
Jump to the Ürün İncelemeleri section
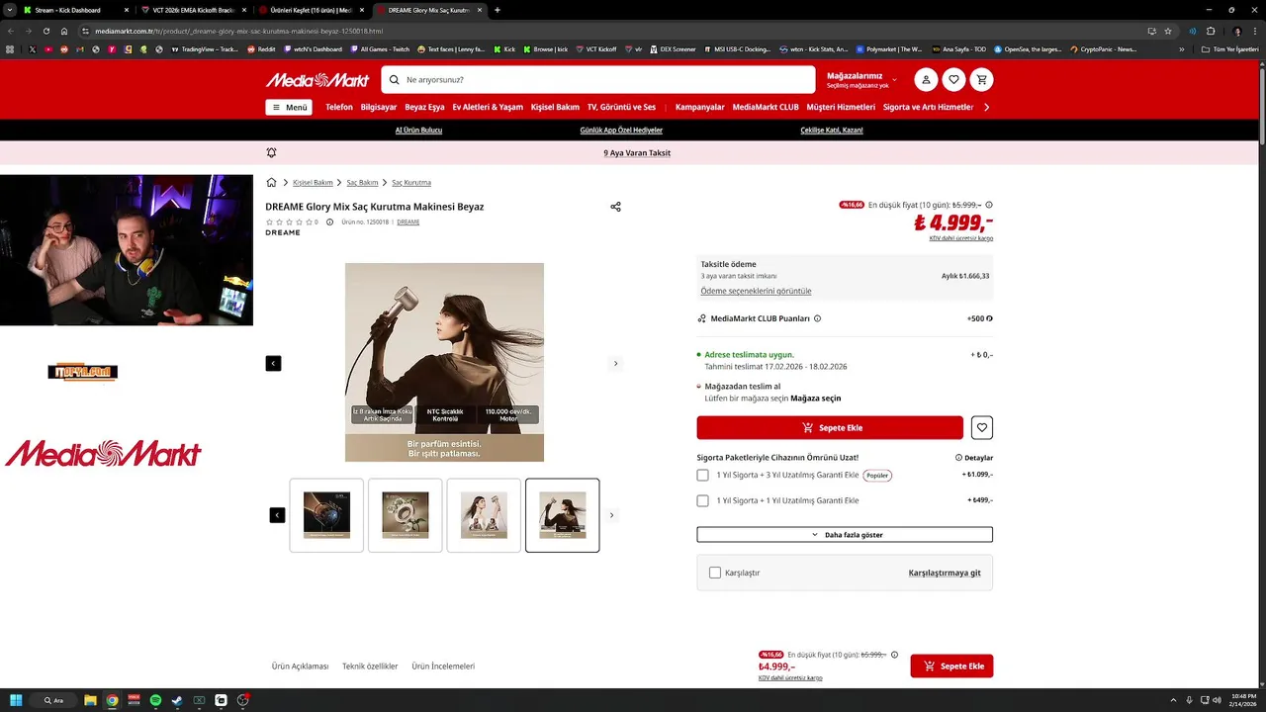(x=443, y=667)
